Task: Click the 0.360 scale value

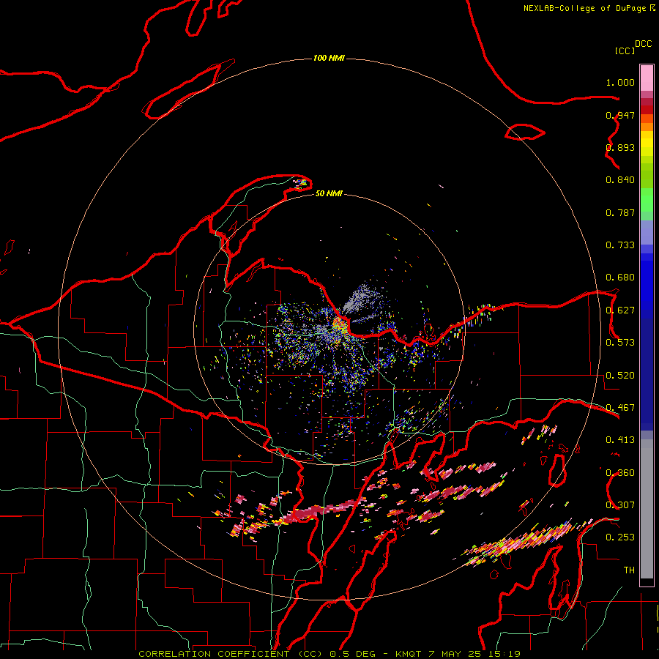Action: [620, 473]
